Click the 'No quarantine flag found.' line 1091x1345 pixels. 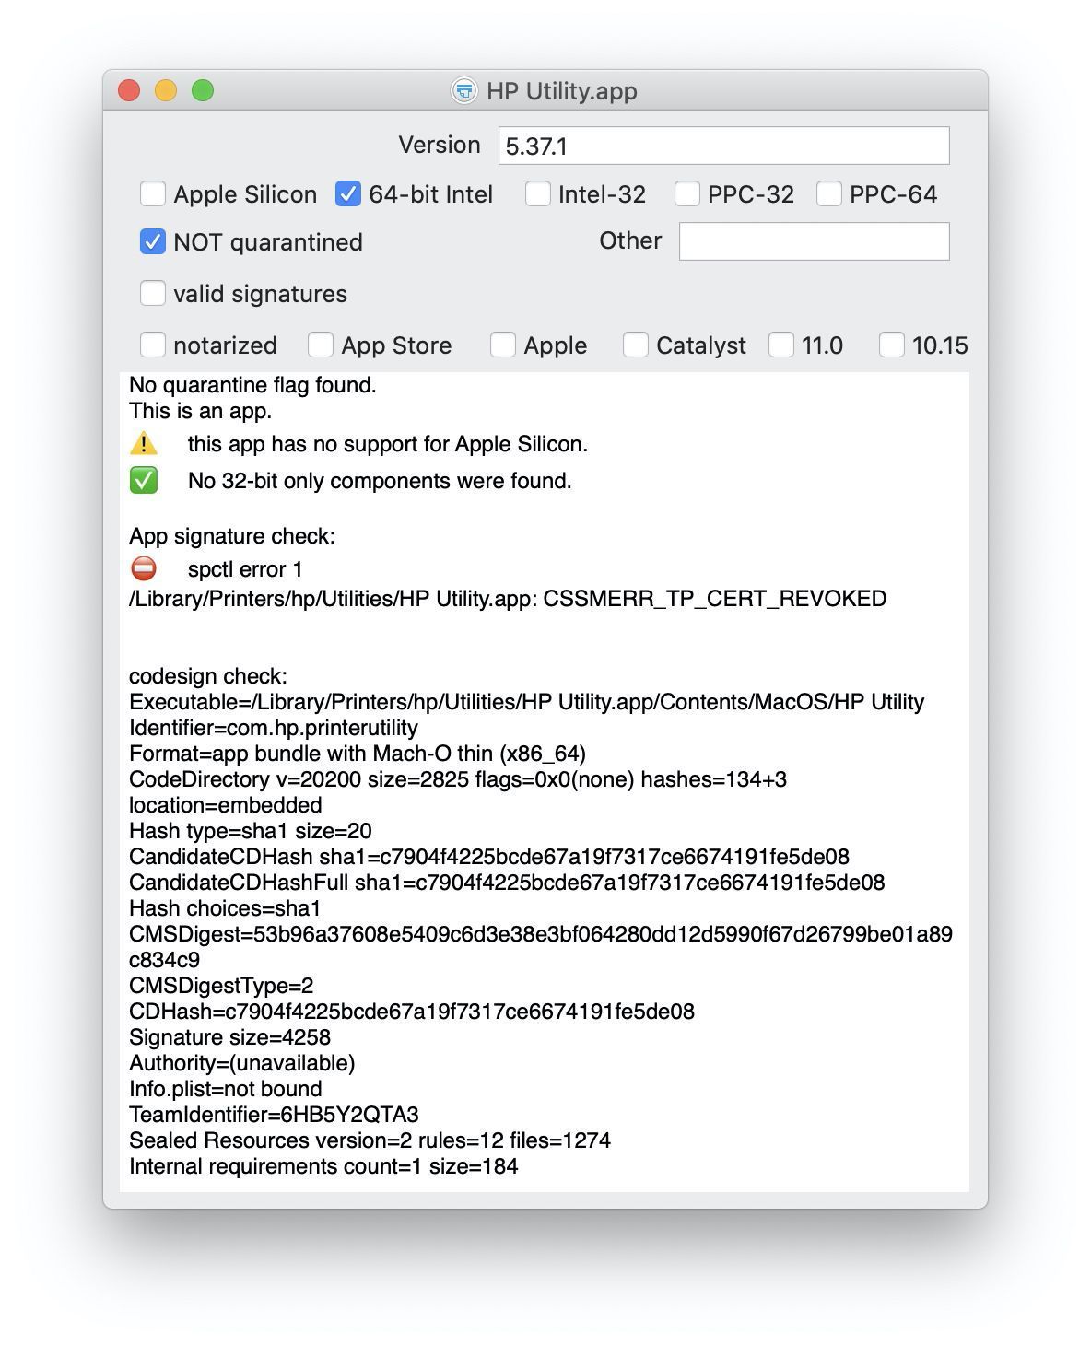point(252,385)
